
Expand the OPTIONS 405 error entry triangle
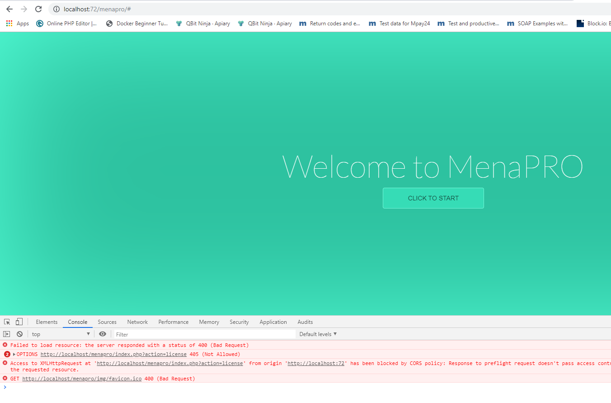[14, 354]
